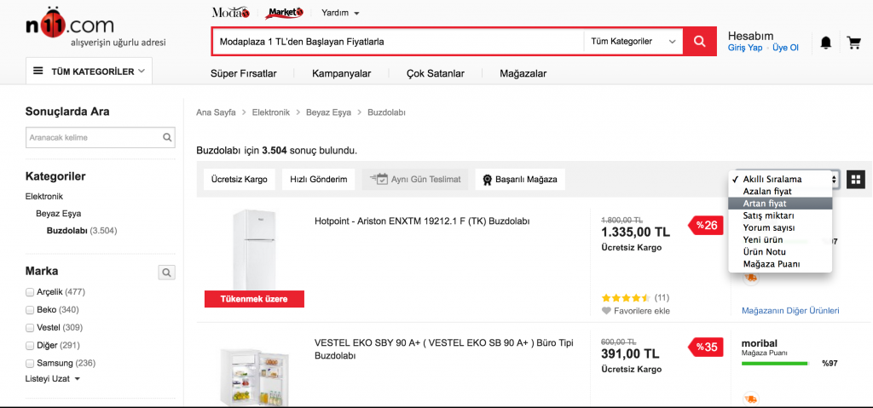The image size is (873, 408).
Task: Select Mağaza Puanı sort option
Action: tap(780, 264)
